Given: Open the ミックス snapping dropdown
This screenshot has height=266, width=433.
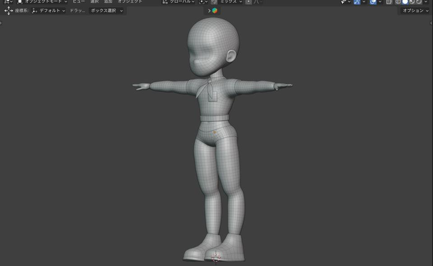Looking at the screenshot, I should tap(231, 2).
